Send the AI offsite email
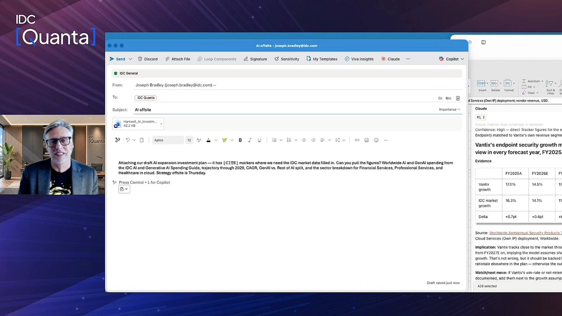562x316 pixels. [x=118, y=59]
